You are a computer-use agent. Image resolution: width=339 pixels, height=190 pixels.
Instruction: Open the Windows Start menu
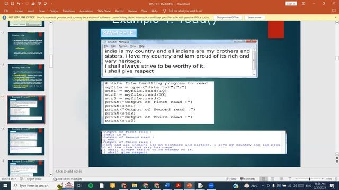coord(5,185)
